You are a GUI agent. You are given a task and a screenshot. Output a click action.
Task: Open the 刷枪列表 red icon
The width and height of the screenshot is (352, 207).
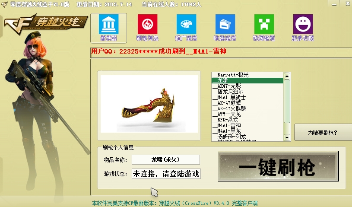click(x=147, y=28)
